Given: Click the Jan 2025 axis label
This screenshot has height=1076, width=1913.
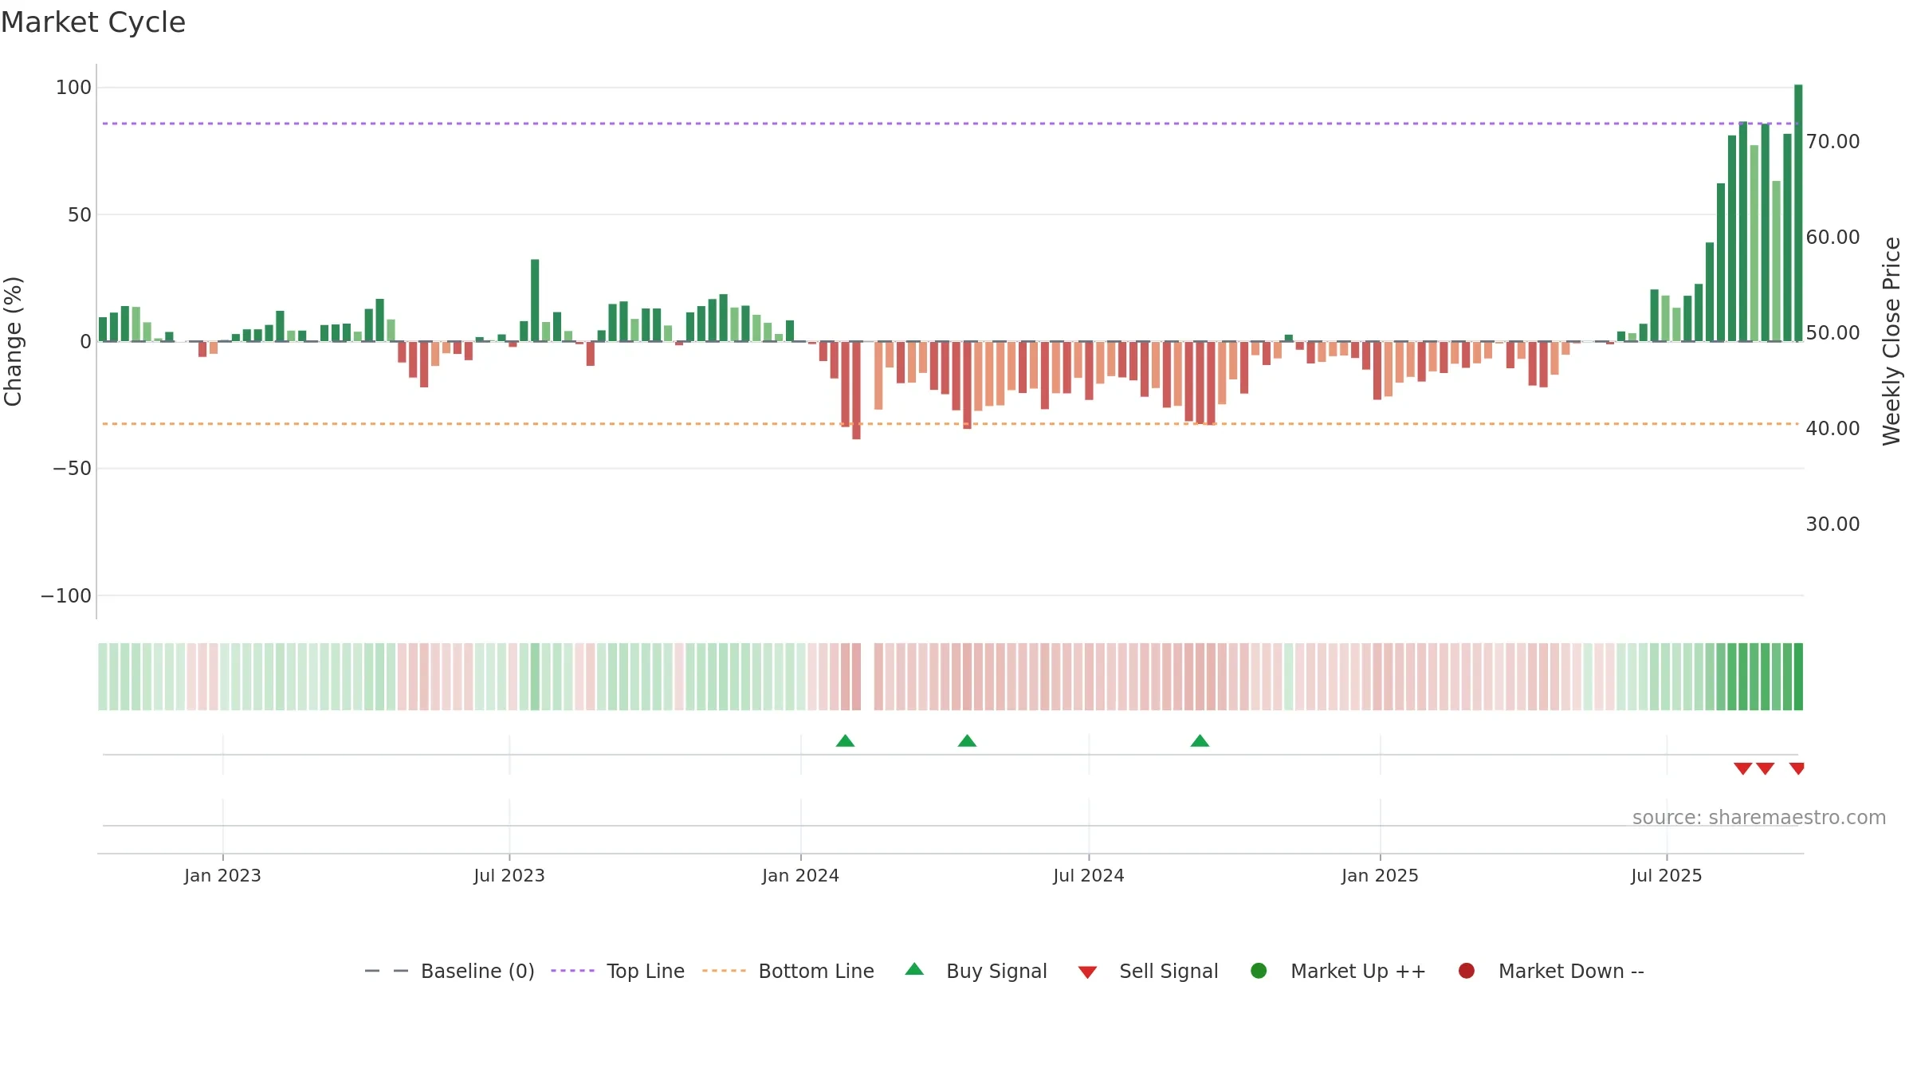Looking at the screenshot, I should (x=1380, y=876).
